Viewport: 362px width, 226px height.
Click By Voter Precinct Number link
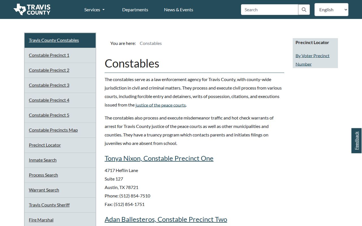[313, 60]
